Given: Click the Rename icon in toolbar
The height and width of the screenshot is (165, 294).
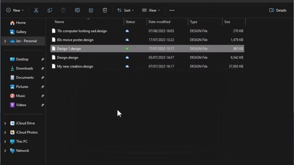Looking at the screenshot, I should [77, 10].
